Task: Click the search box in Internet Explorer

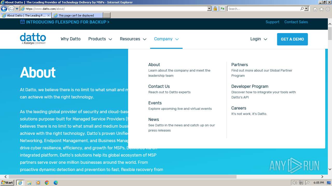Action: 263,9
